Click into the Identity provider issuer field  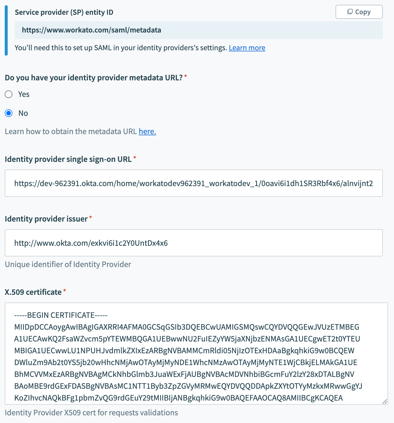pyautogui.click(x=193, y=243)
